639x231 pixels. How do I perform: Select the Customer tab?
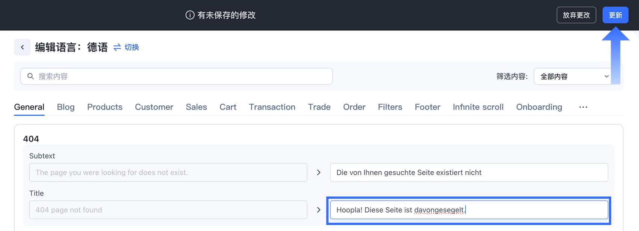click(x=154, y=107)
